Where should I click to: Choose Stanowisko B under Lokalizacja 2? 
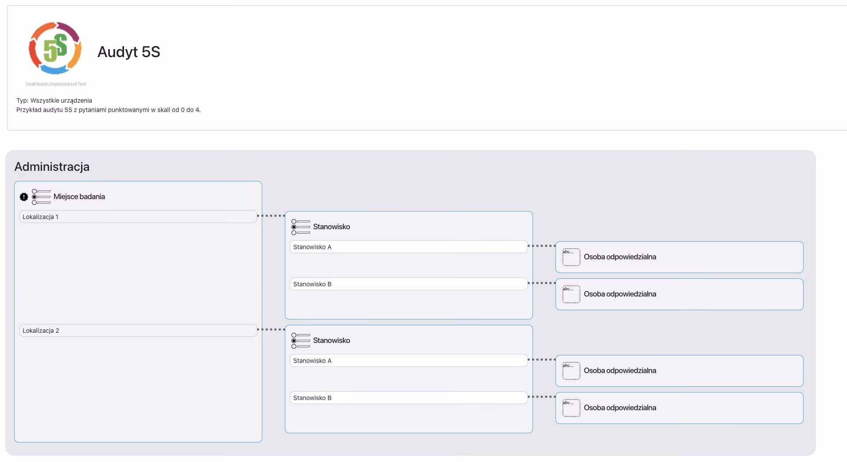[x=409, y=398]
